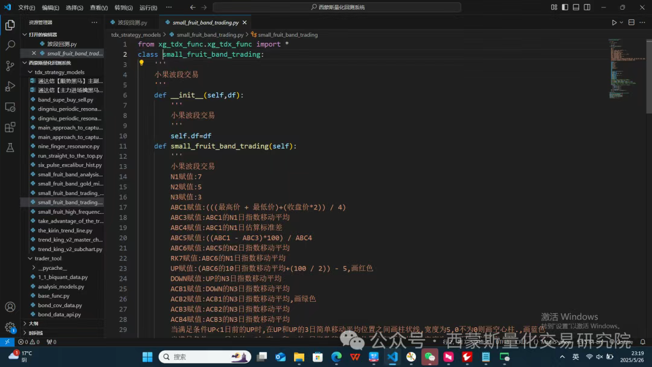Open the Search view in activity bar
652x367 pixels.
10,45
